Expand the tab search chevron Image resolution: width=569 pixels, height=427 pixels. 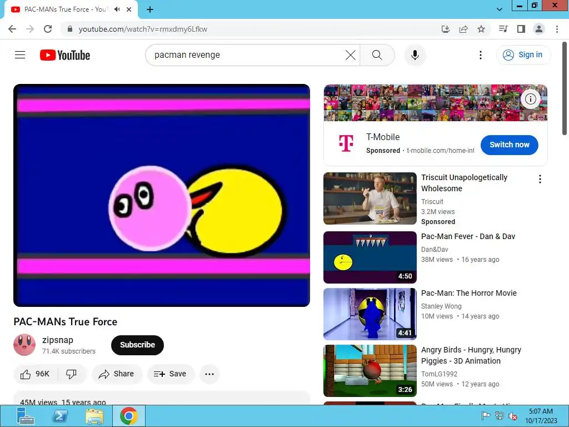click(500, 9)
